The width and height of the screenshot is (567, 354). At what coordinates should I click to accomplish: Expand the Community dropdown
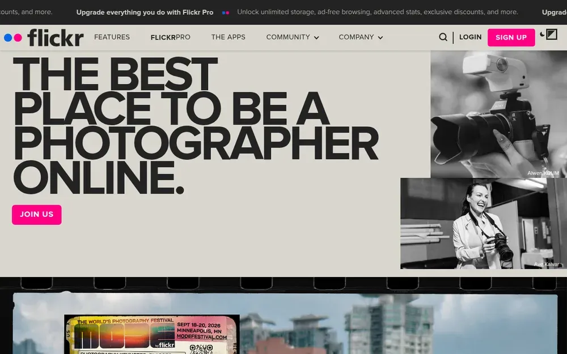click(x=293, y=37)
